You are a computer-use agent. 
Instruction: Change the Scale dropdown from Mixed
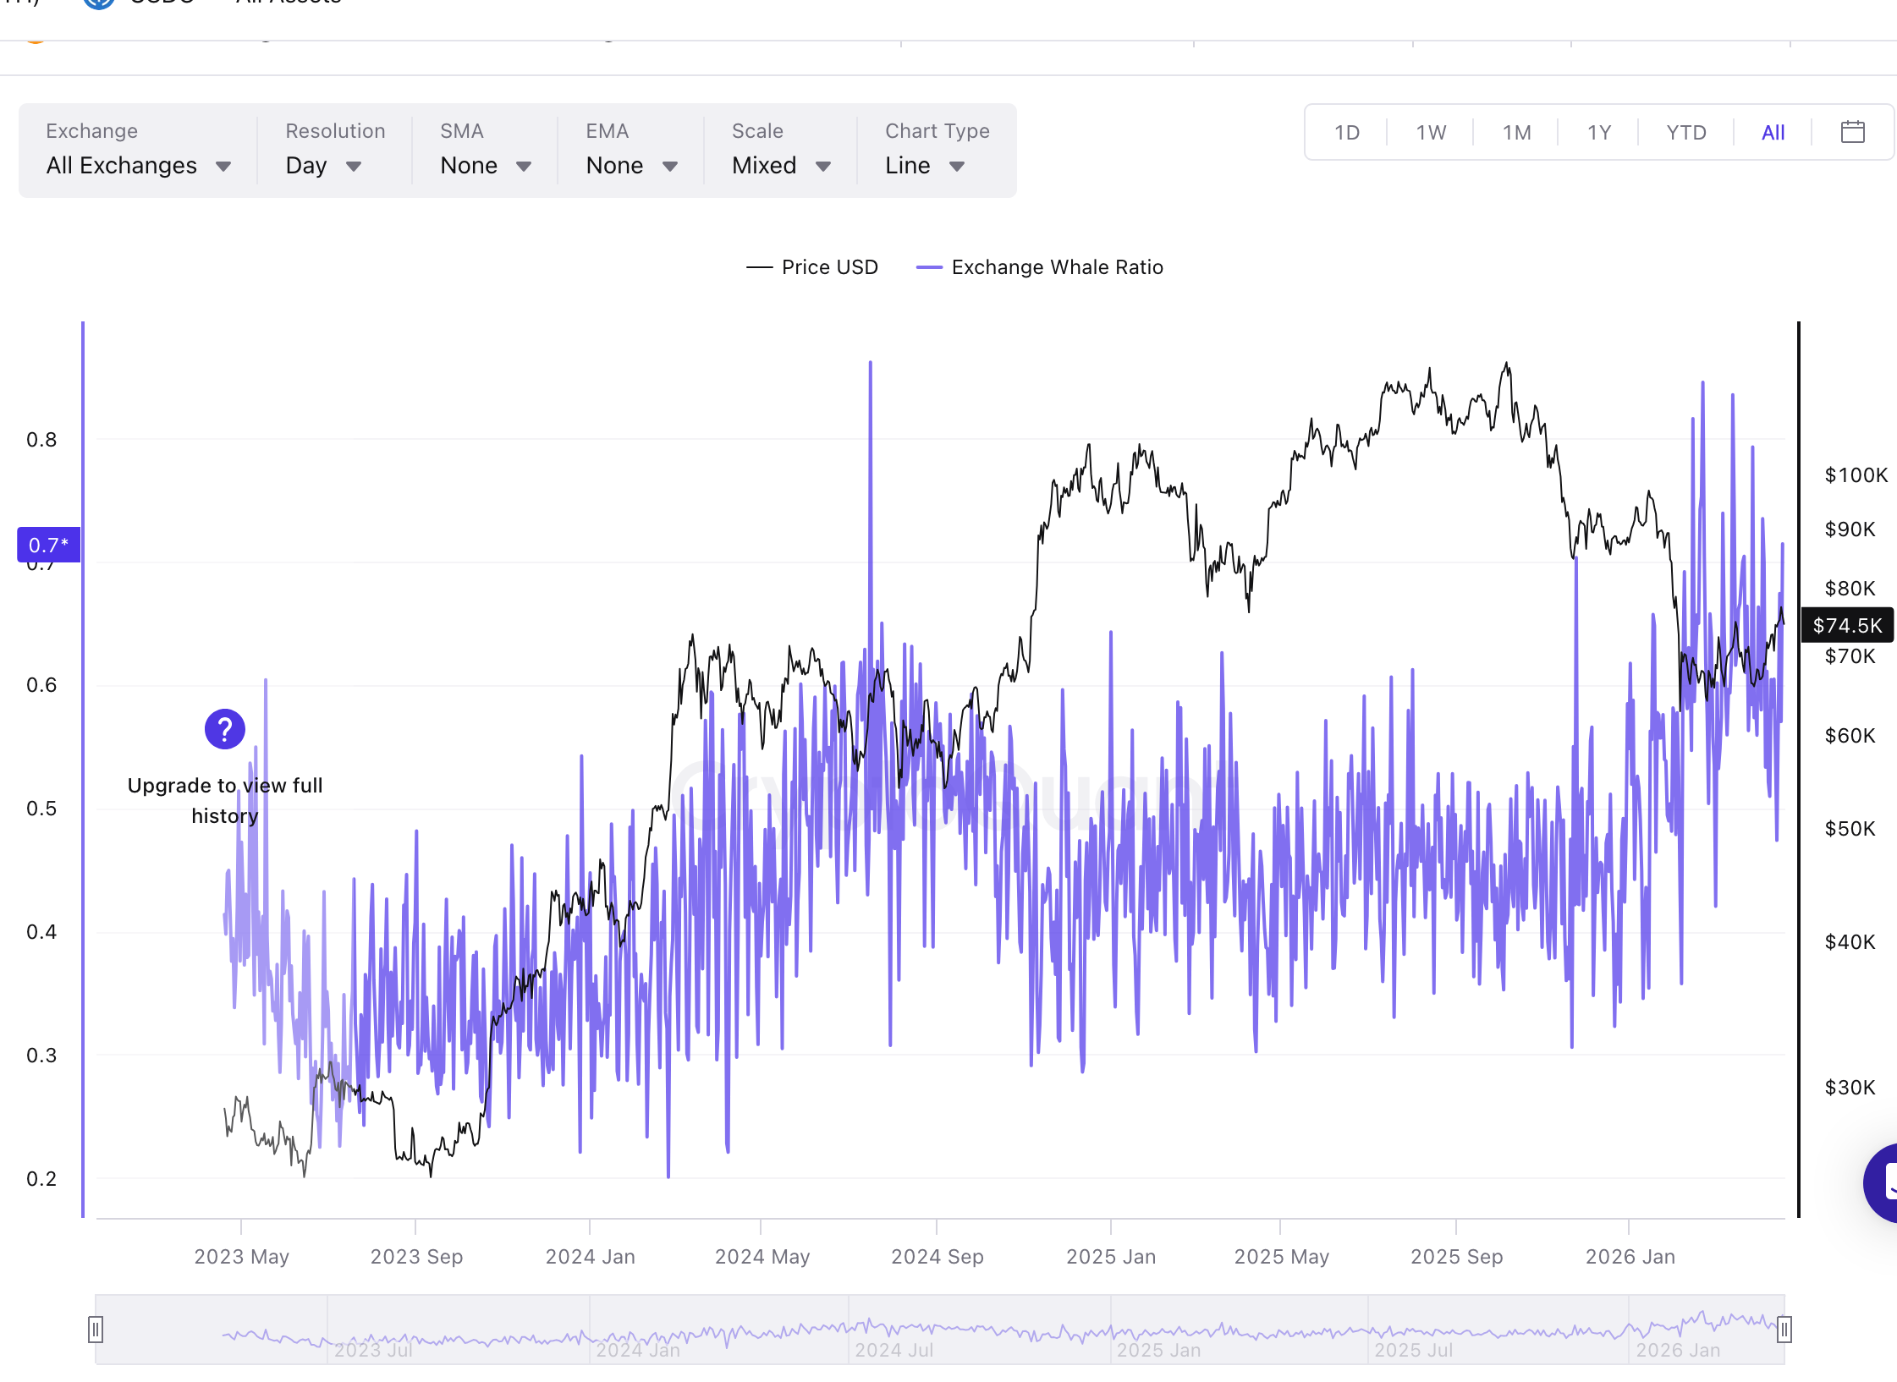[781, 151]
